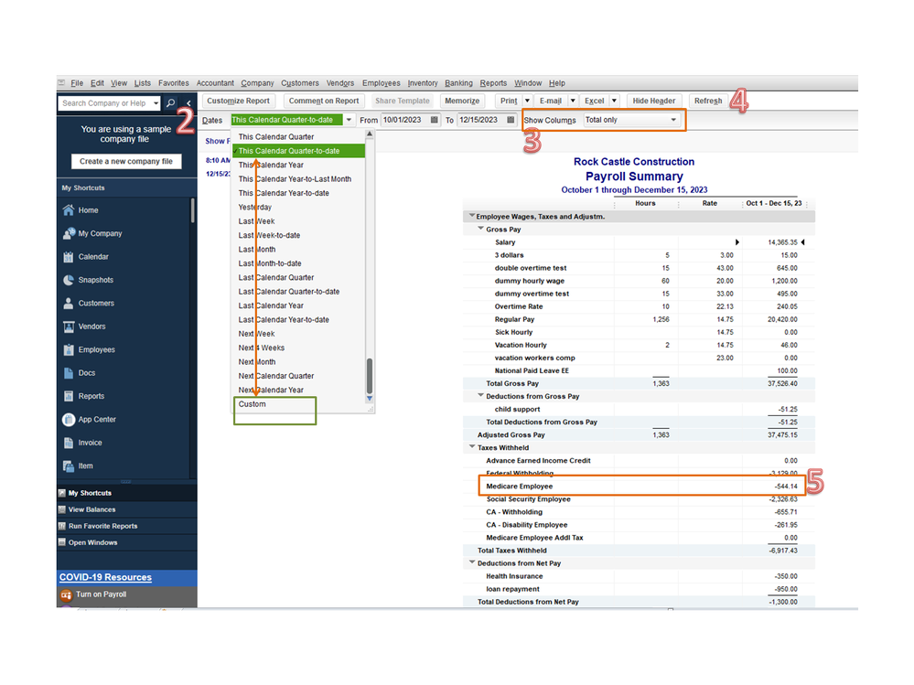
Task: Click the date dropdown list scrollbar thumb
Action: point(369,376)
